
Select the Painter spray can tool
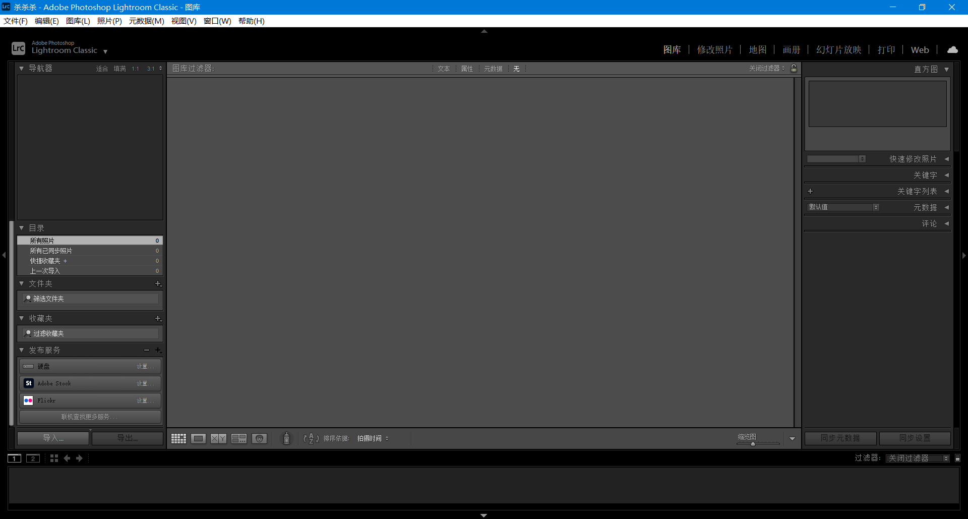pyautogui.click(x=286, y=438)
